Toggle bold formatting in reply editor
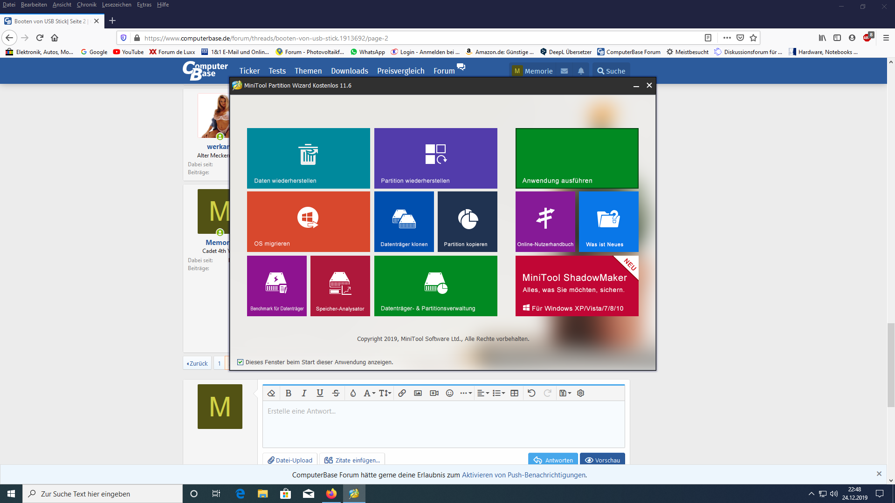The height and width of the screenshot is (503, 895). coord(288,393)
